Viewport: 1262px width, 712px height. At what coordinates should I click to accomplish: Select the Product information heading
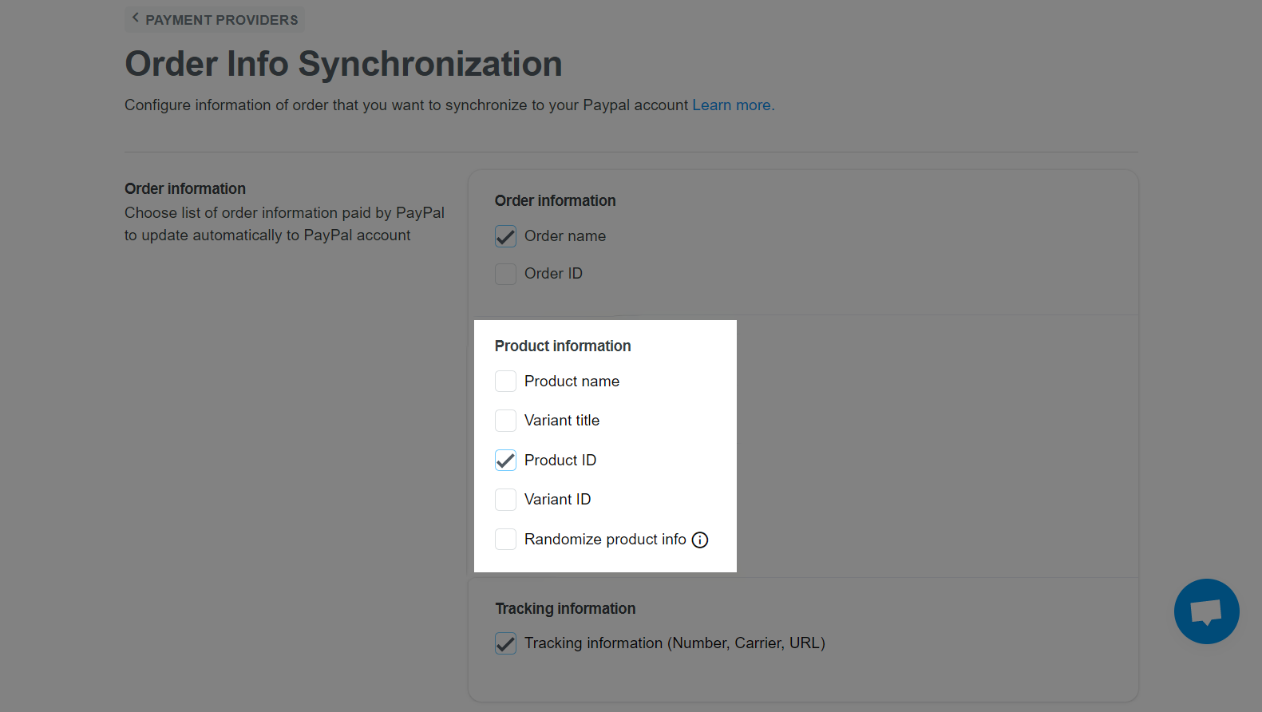tap(563, 346)
